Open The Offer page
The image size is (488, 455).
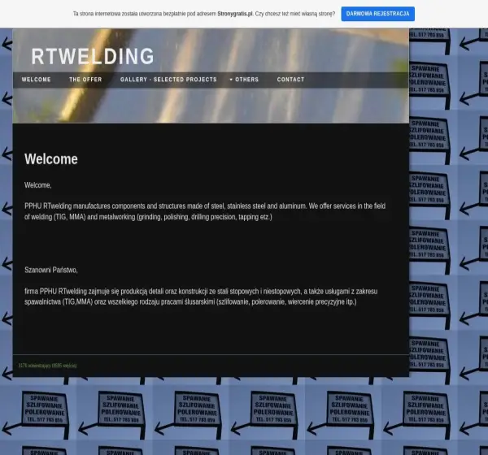click(x=85, y=80)
